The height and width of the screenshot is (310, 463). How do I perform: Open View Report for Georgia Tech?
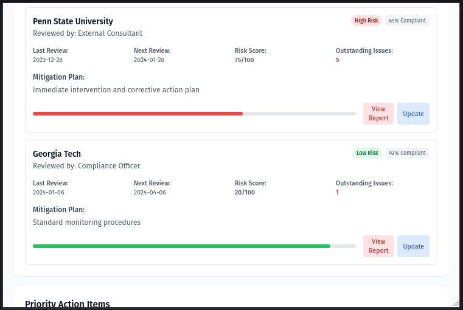point(378,246)
